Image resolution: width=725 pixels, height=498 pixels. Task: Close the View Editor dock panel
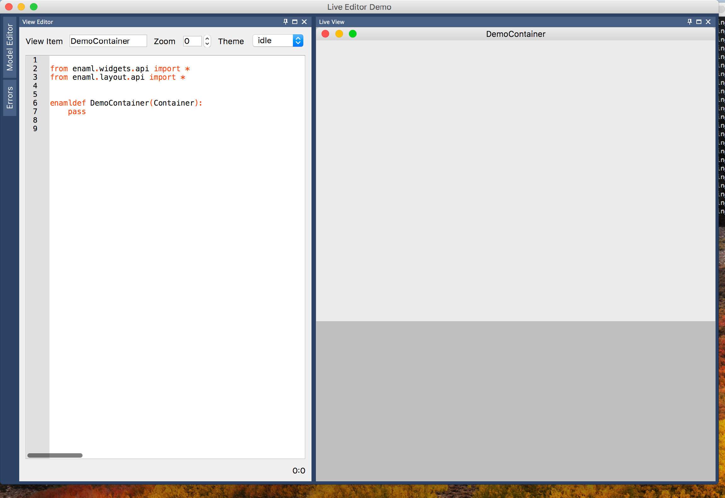pos(304,22)
